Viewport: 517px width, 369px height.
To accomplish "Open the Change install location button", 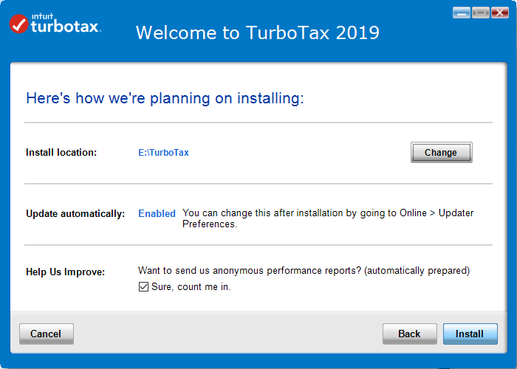I will (x=441, y=152).
